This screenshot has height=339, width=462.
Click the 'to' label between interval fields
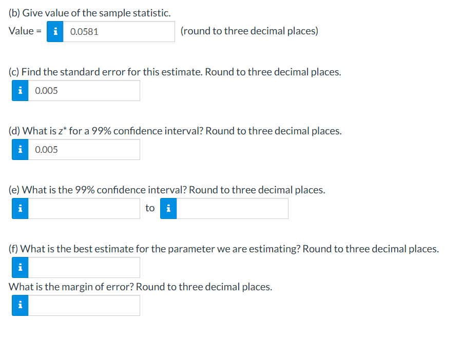pos(150,208)
